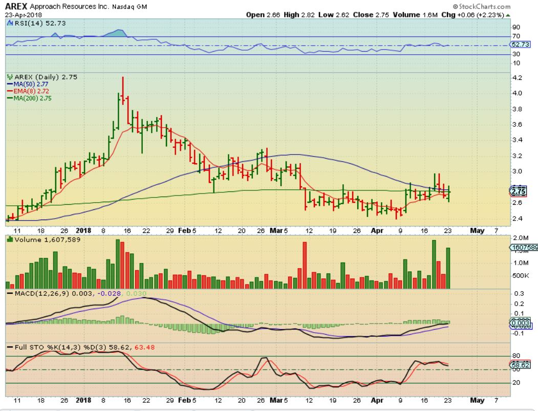Viewport: 538px width, 411px height.
Task: Click the last green volume bar on 23 April
Action: point(447,268)
